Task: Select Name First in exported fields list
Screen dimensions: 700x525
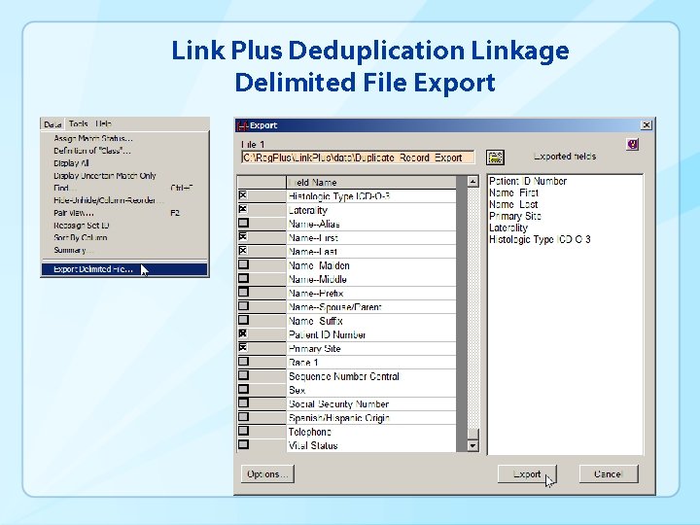Action: (x=514, y=192)
